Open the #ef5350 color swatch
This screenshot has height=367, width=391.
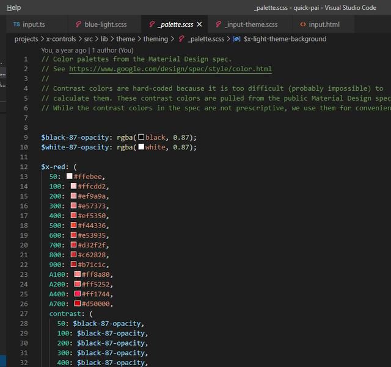(73, 215)
